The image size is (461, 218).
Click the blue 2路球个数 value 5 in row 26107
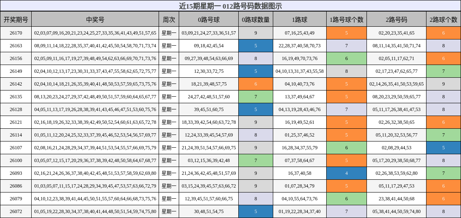[x=443, y=148]
